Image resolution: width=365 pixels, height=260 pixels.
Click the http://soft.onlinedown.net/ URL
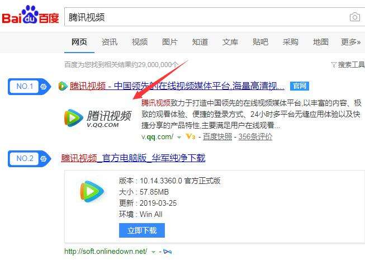click(x=106, y=252)
